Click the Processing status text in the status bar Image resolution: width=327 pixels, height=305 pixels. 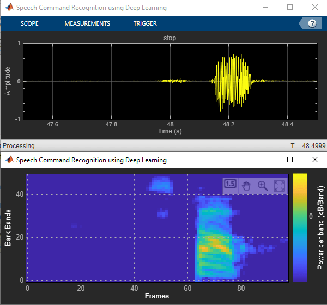pyautogui.click(x=19, y=146)
